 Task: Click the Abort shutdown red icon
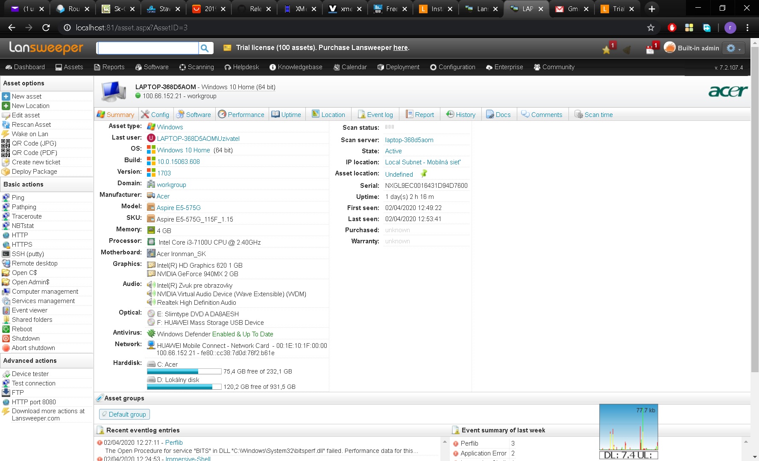tap(6, 348)
